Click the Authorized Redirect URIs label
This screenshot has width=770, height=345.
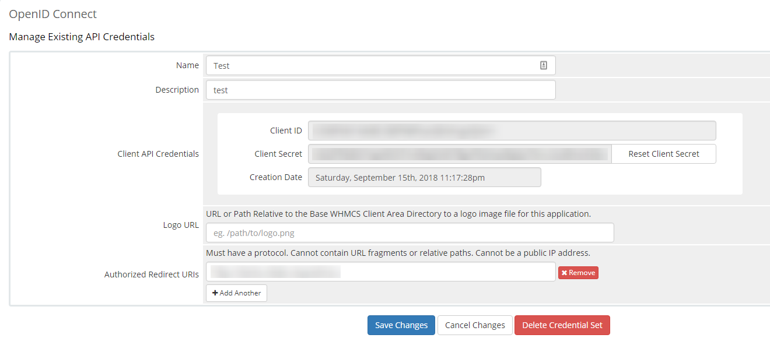pyautogui.click(x=152, y=274)
